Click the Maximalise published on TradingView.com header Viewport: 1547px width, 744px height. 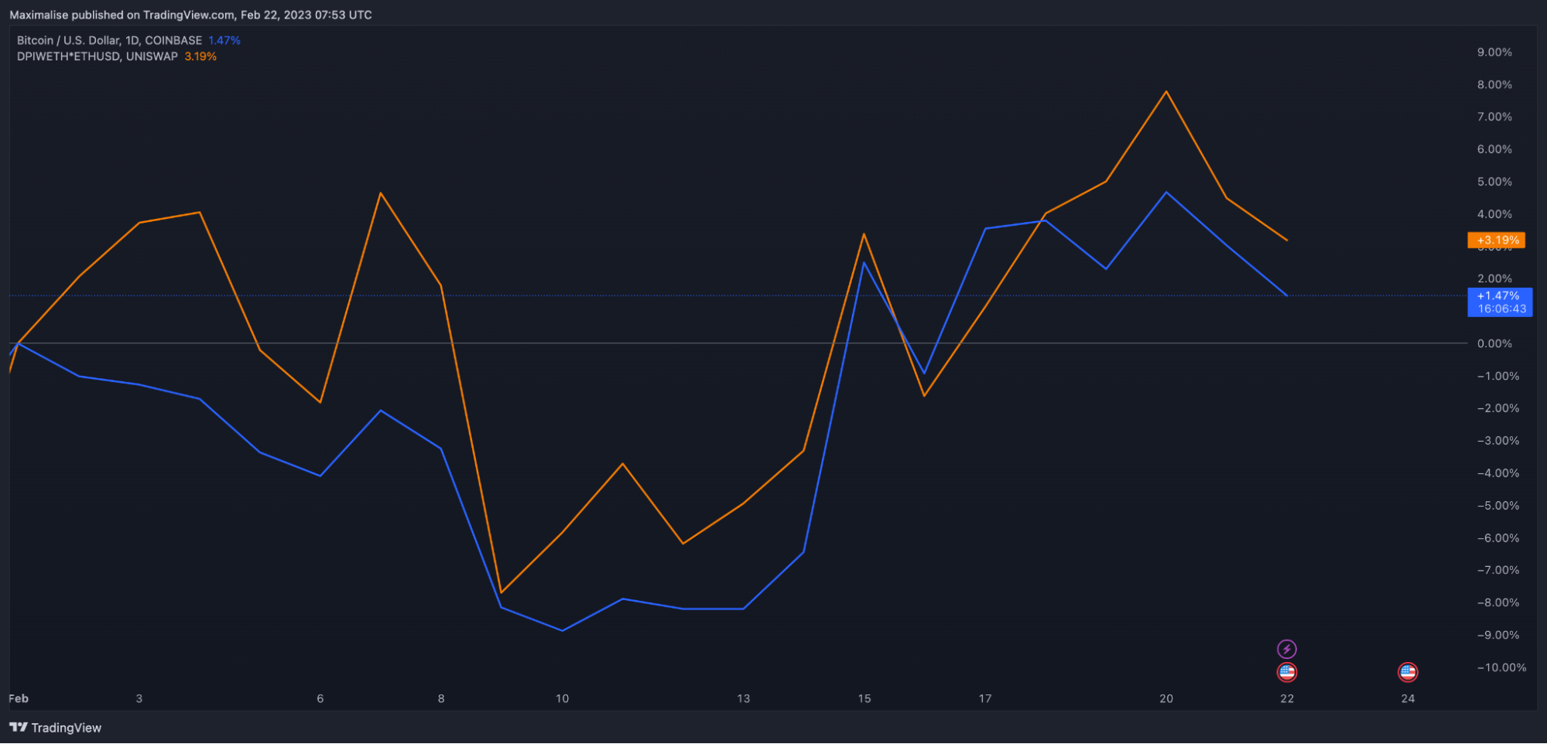[190, 15]
